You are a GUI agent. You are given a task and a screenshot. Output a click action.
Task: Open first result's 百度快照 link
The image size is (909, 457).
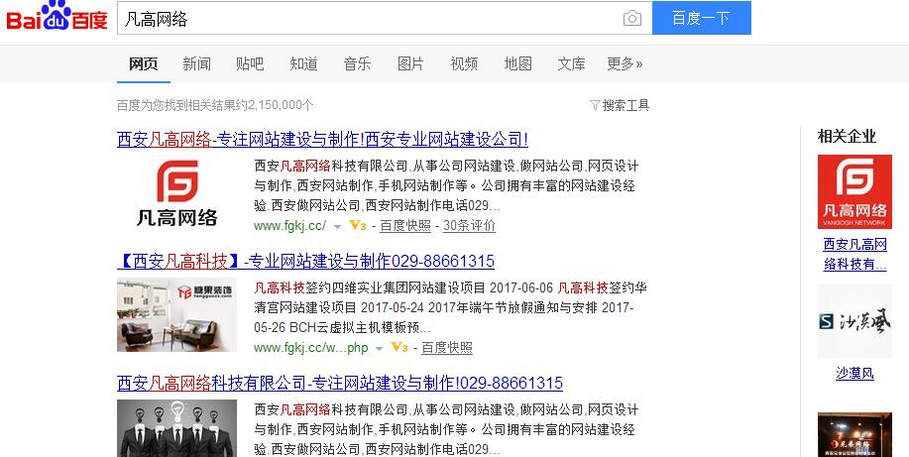pyautogui.click(x=405, y=226)
